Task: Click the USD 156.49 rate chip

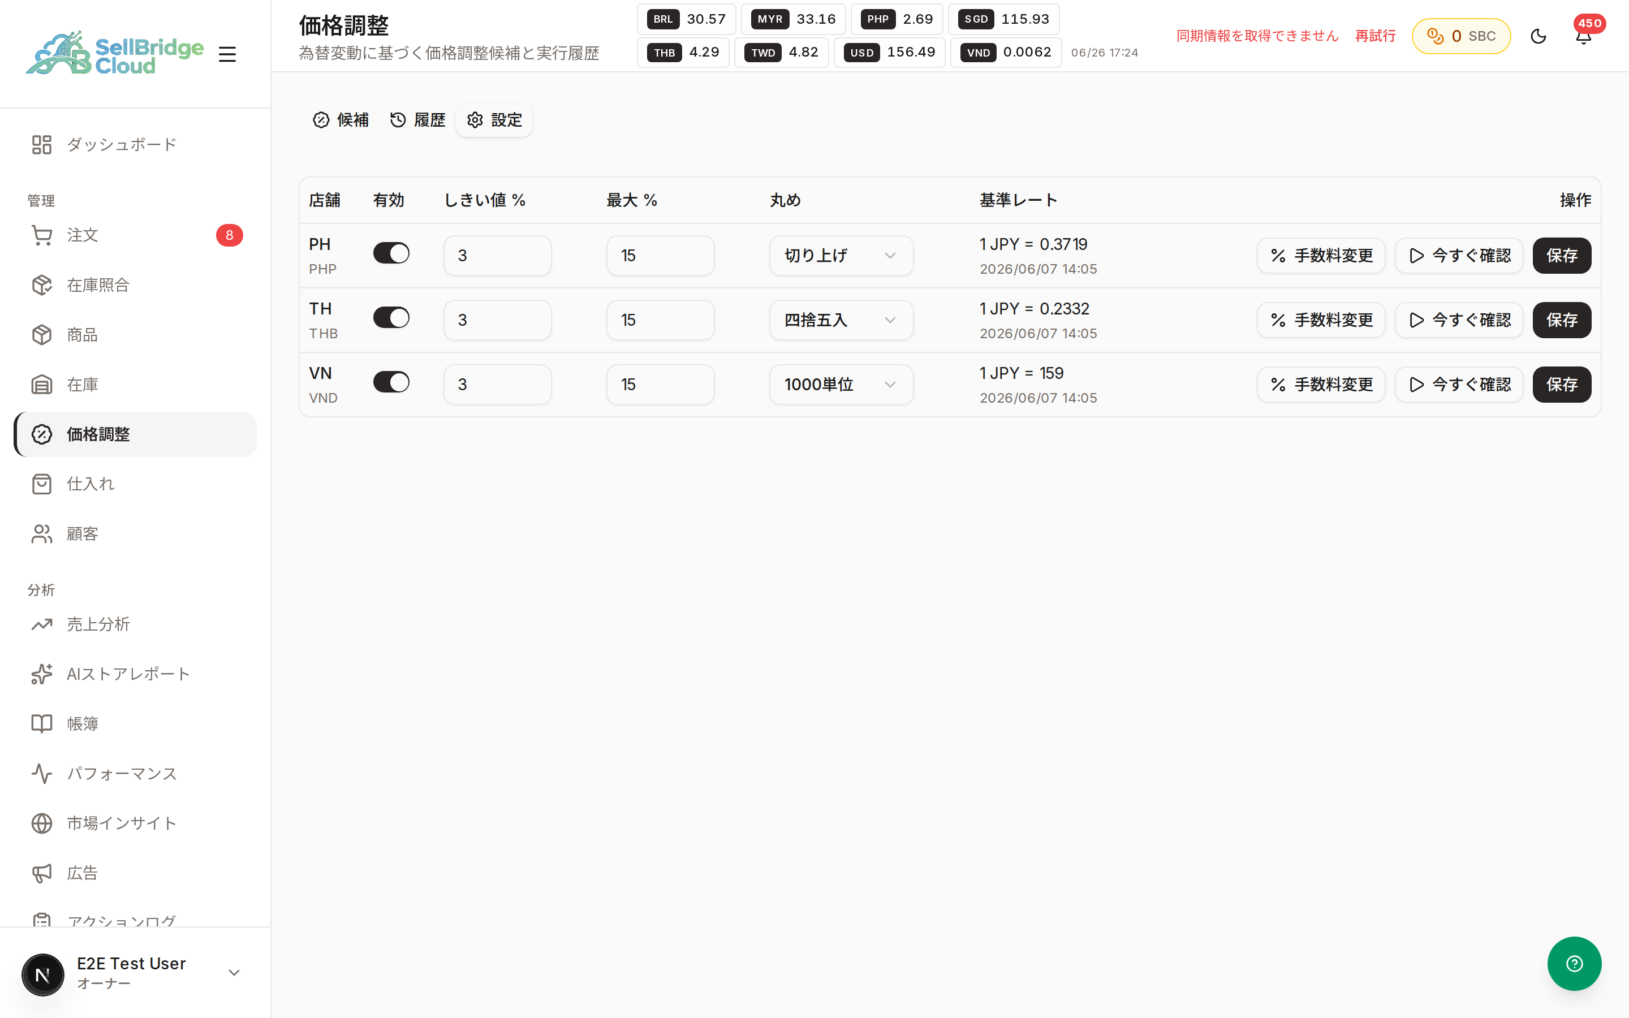Action: pos(889,53)
